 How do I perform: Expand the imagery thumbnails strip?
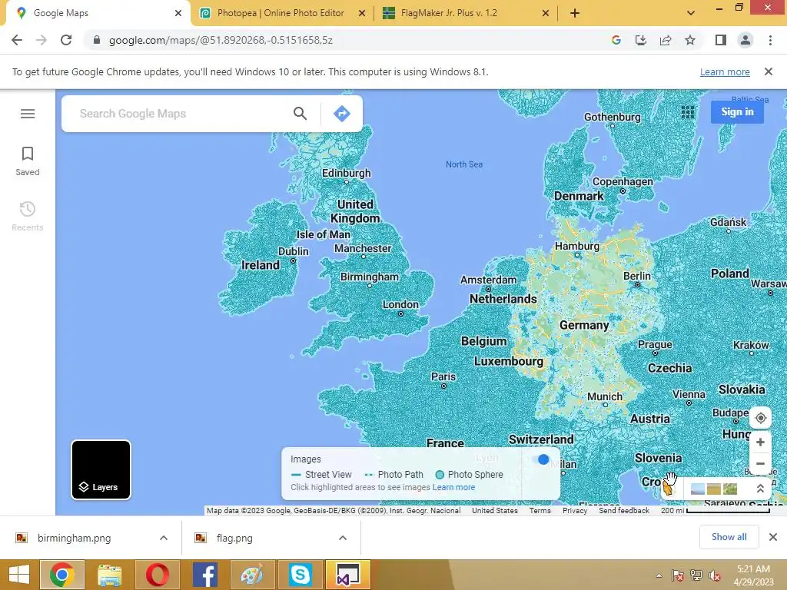tap(760, 488)
